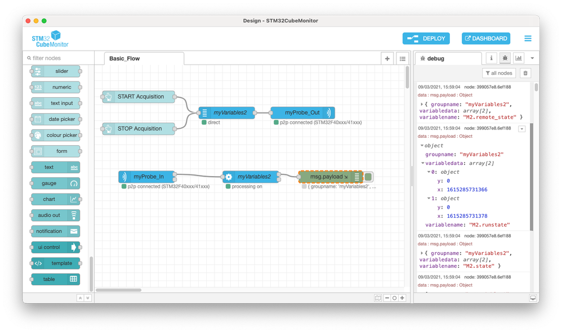Switch to the debug sidebar tab
This screenshot has height=333, width=562.
click(448, 58)
